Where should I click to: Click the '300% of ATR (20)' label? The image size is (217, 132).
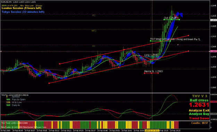coord(10,6)
